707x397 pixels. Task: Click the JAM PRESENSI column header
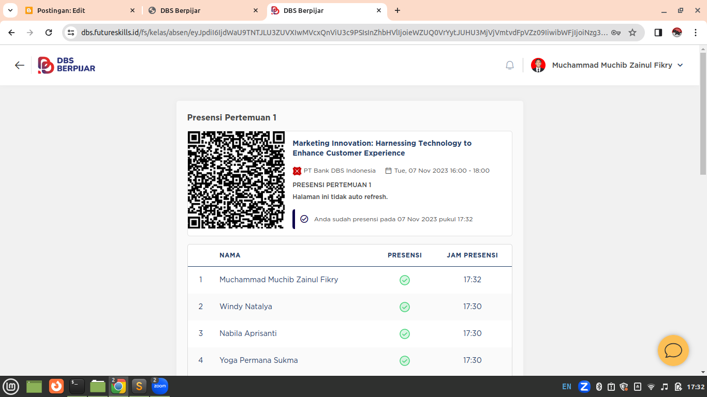tap(473, 255)
